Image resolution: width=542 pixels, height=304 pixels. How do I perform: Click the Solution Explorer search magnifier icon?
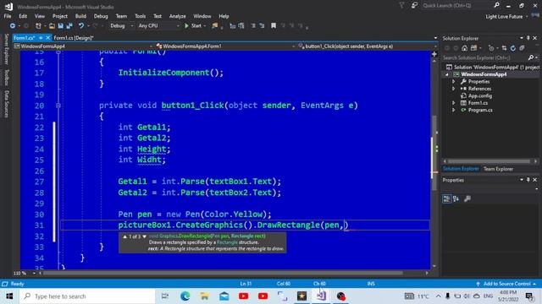click(531, 58)
